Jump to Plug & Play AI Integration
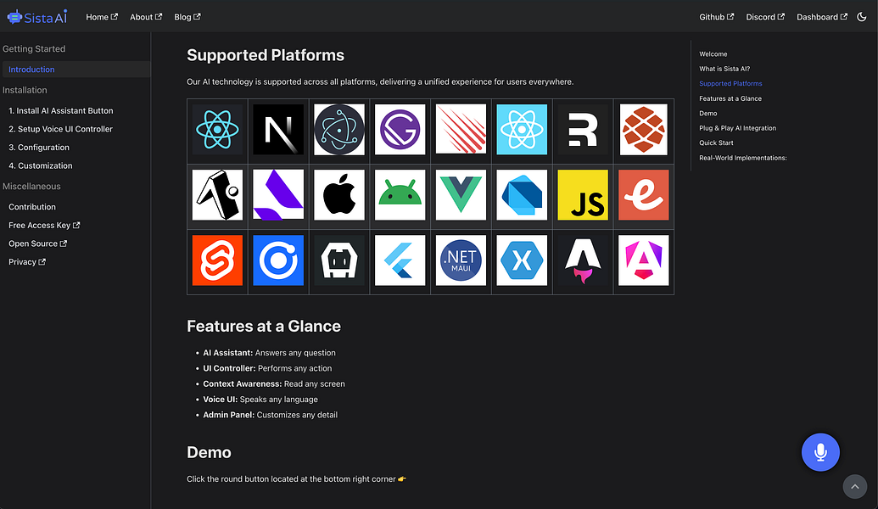878x509 pixels. click(737, 128)
